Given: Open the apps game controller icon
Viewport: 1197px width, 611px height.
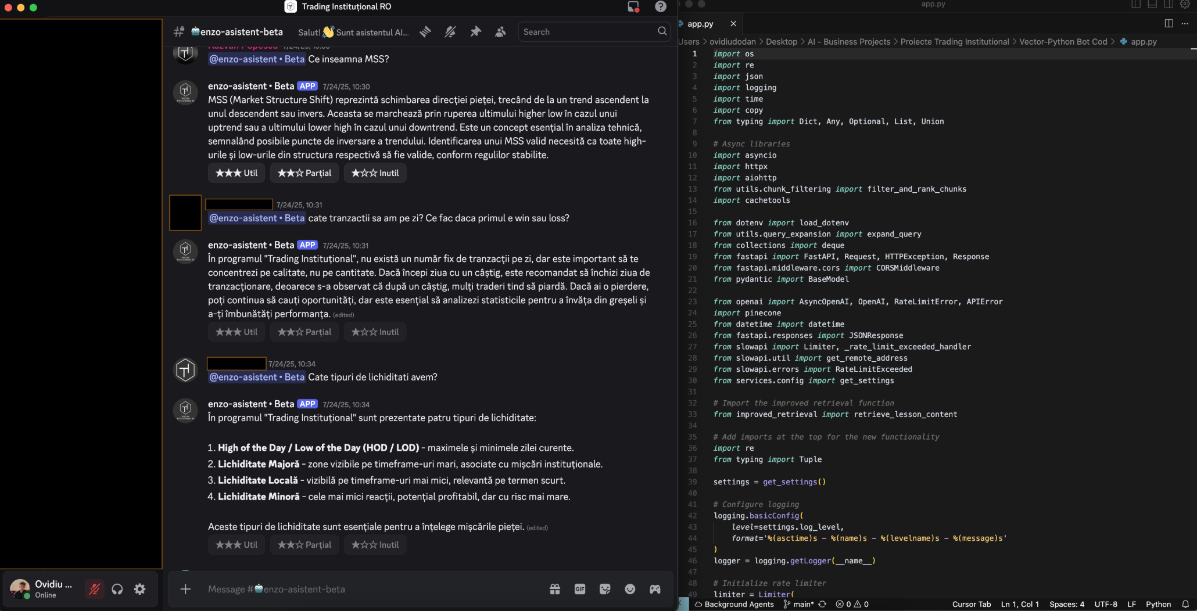Looking at the screenshot, I should pyautogui.click(x=655, y=589).
